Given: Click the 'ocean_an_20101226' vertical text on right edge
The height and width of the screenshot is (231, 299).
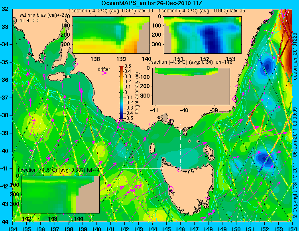Looking at the screenshot, I should pyautogui.click(x=295, y=56).
